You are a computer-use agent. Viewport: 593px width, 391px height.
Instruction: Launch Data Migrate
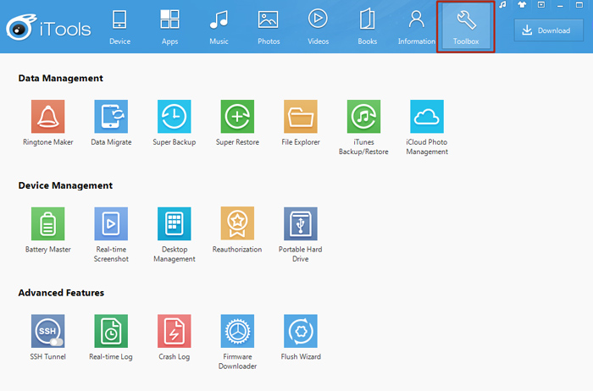(111, 116)
